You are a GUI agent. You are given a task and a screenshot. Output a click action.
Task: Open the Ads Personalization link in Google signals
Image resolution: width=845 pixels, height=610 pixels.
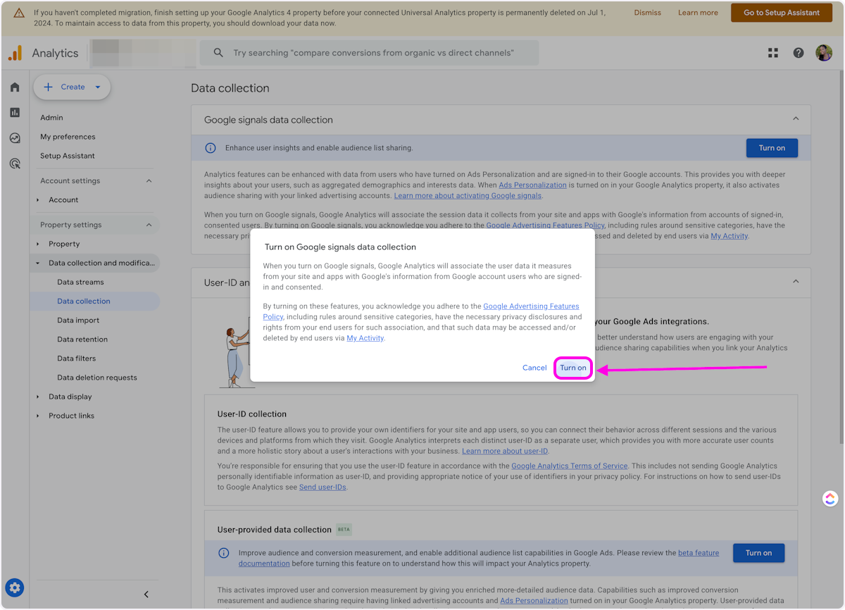click(532, 185)
